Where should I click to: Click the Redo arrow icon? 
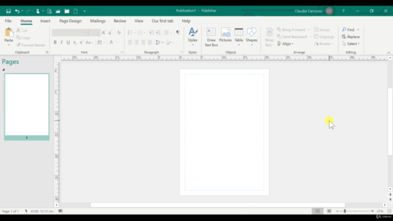pyautogui.click(x=28, y=11)
